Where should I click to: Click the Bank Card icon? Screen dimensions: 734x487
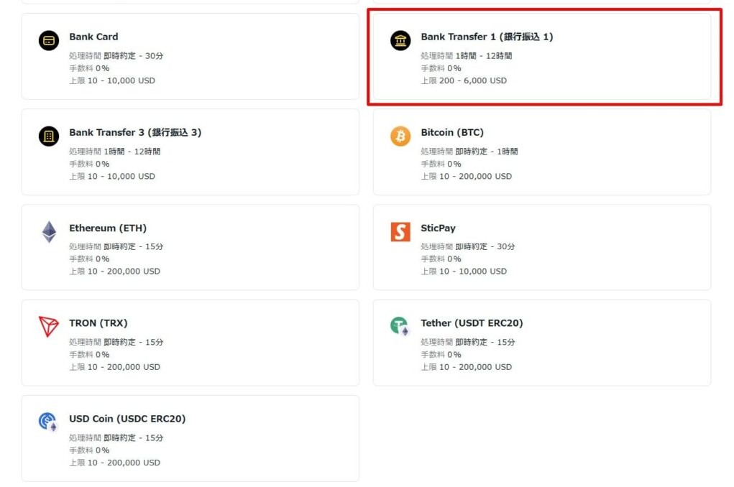49,41
